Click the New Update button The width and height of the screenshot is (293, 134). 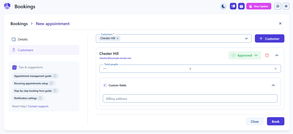coord(259,6)
